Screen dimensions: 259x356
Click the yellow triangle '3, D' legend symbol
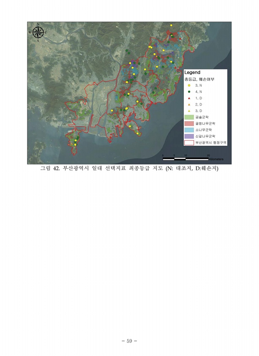coord(189,111)
